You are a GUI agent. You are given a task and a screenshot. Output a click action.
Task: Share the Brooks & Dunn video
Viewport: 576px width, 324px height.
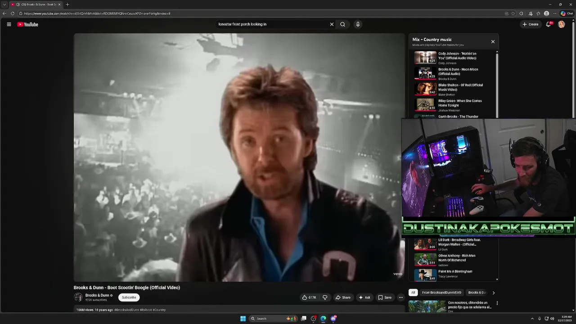coord(343,297)
